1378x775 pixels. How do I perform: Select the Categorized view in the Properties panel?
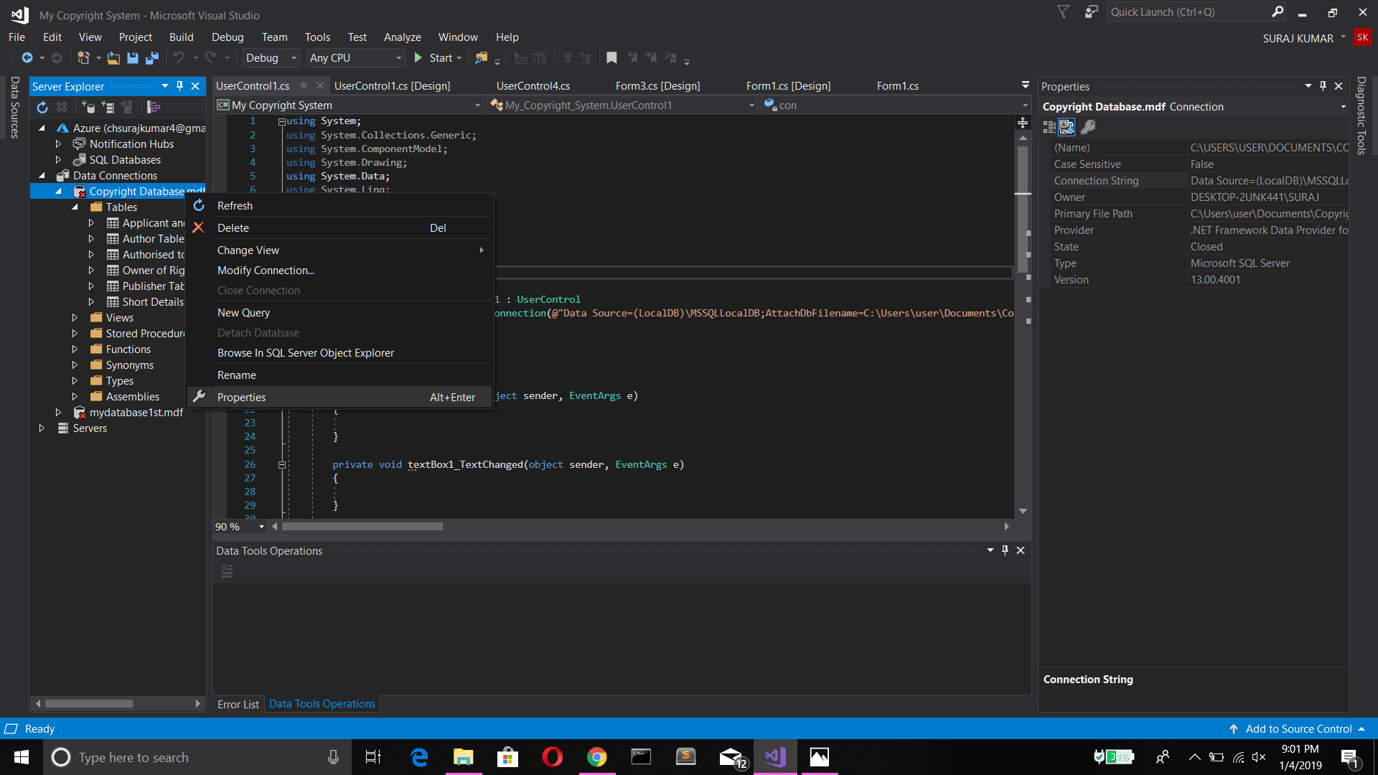(x=1049, y=127)
